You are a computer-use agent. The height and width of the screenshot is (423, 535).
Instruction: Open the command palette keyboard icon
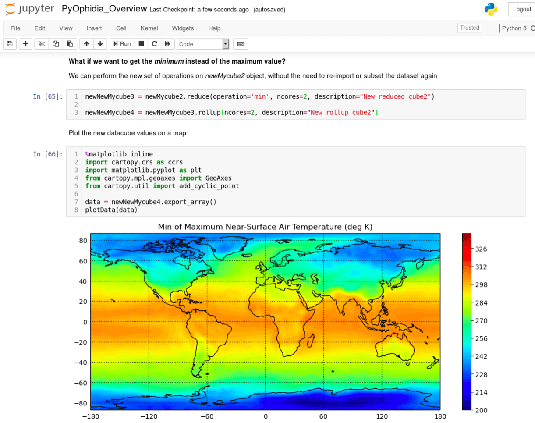(x=241, y=44)
